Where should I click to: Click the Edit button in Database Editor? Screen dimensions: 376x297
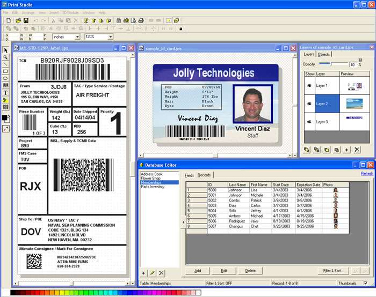[x=224, y=271]
